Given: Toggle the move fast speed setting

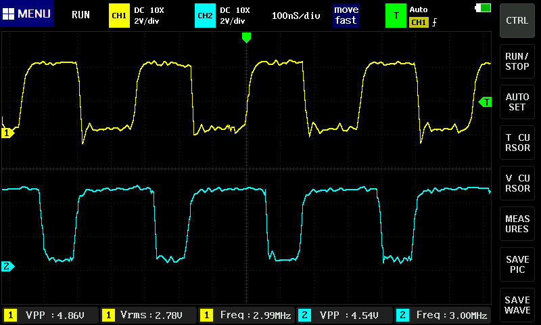Looking at the screenshot, I should [x=346, y=15].
